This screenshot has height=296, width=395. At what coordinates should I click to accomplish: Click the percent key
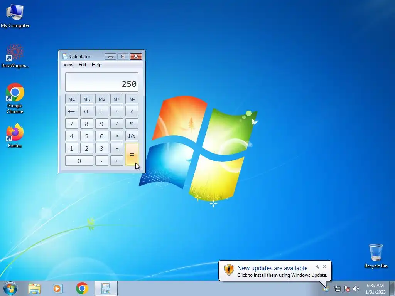click(132, 124)
